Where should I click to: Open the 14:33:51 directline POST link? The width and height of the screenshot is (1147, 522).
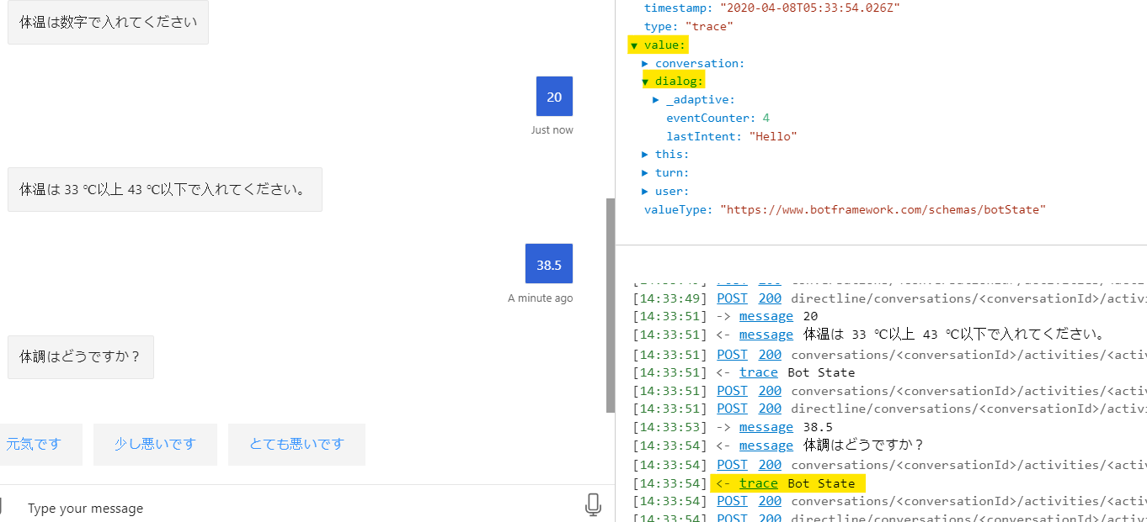[x=732, y=409]
